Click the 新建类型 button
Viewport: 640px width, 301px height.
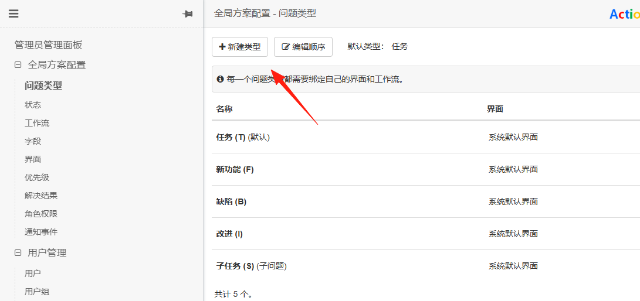tap(240, 47)
